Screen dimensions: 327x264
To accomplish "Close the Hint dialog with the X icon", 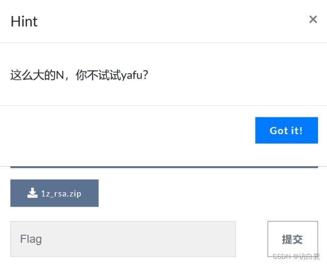I will [x=313, y=20].
